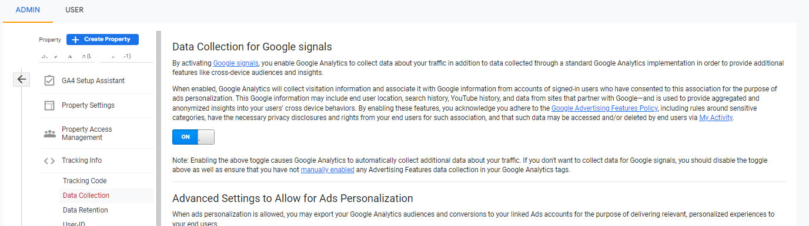Click the Property Settings panel icon
809x226 pixels.
pos(49,105)
